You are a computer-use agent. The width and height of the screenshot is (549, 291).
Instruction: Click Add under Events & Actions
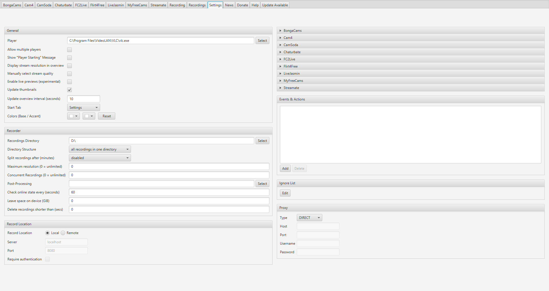285,169
